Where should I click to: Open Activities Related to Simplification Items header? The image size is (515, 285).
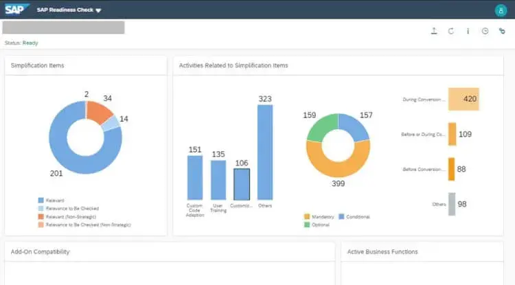[233, 65]
